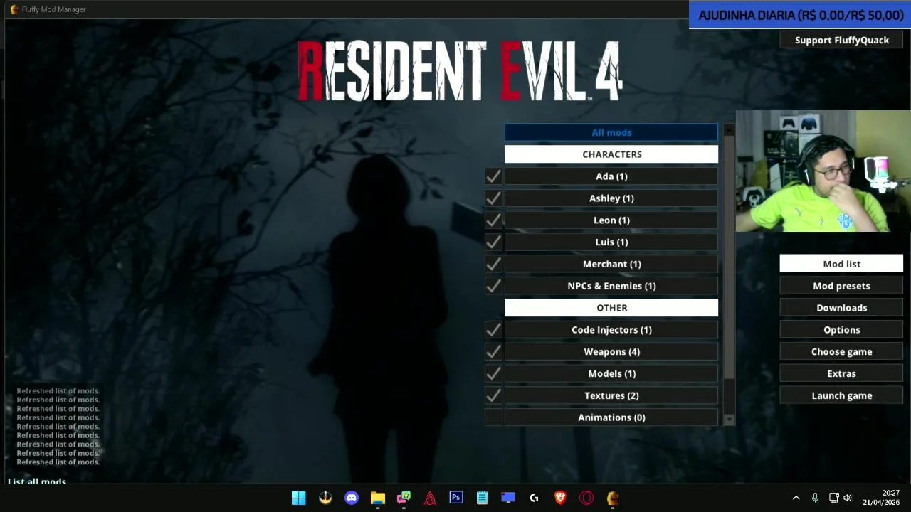911x512 pixels.
Task: Click the List all mods text
Action: coord(37,481)
